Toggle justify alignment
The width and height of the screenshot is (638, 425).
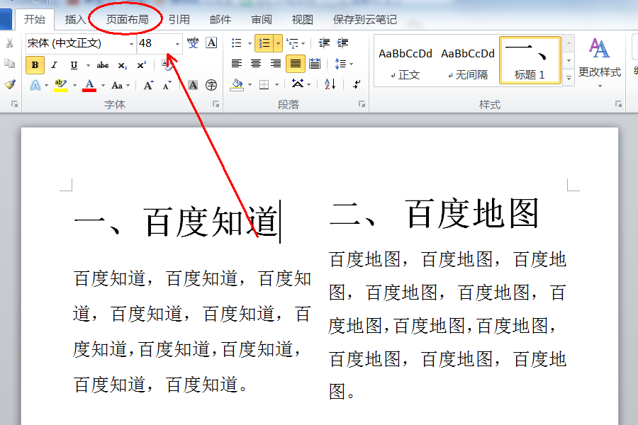pyautogui.click(x=296, y=64)
